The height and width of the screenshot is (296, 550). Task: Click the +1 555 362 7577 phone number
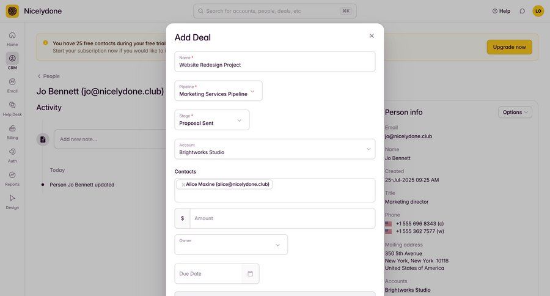pos(420,231)
